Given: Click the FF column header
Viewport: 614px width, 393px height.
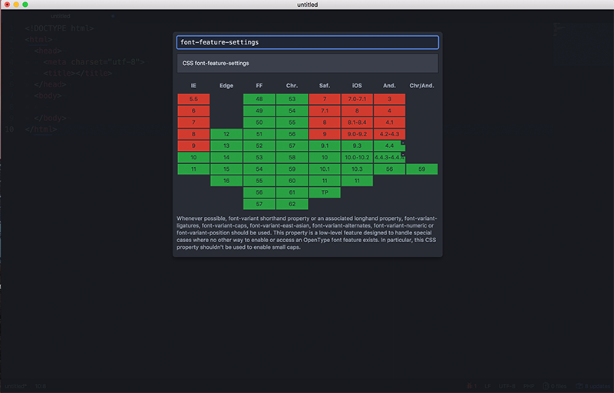Looking at the screenshot, I should click(x=259, y=86).
